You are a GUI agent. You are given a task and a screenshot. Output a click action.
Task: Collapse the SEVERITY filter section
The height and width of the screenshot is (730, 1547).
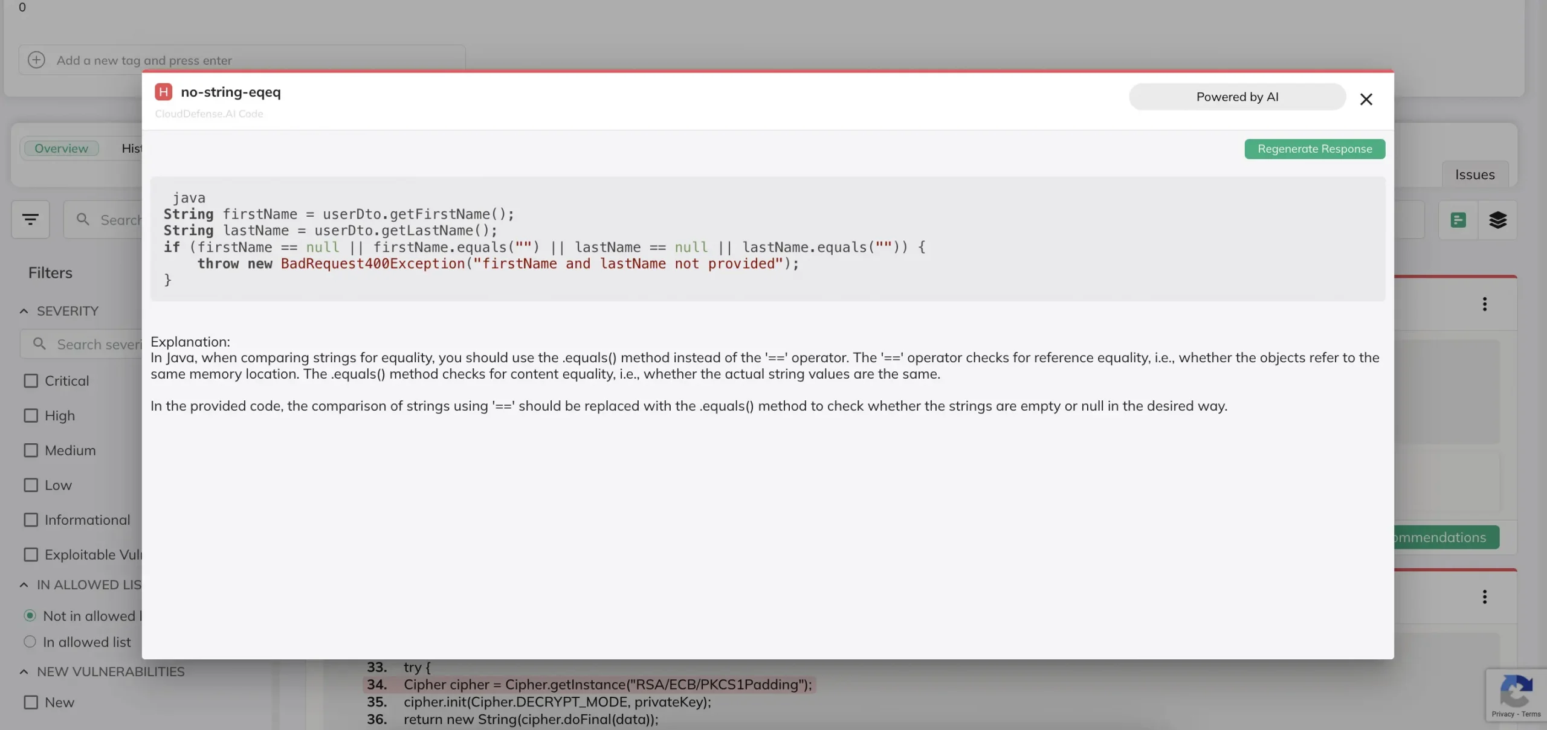24,311
